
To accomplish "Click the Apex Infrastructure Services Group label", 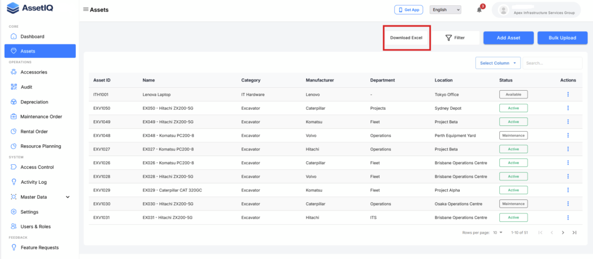I will coord(544,13).
